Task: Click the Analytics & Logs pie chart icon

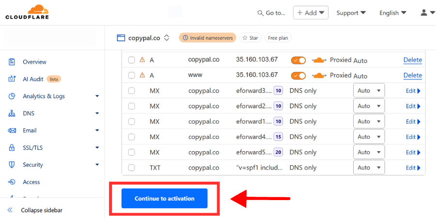Action: 12,96
